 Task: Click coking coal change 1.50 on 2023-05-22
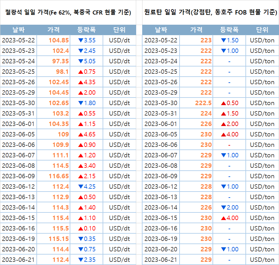(230, 41)
